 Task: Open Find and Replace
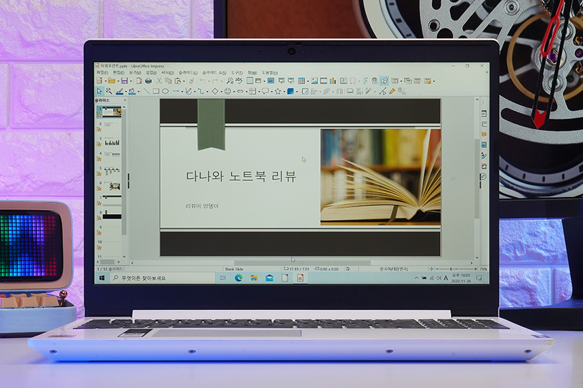[230, 81]
